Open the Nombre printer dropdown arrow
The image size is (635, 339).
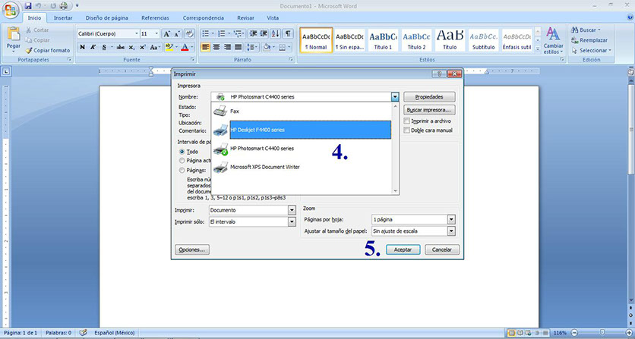coord(395,97)
